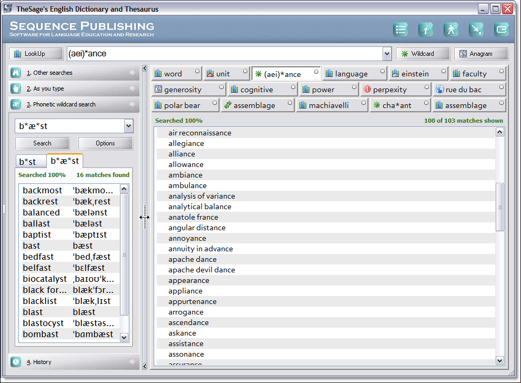
Task: Select the assemblage tab next to cha*ant
Action: [x=469, y=105]
